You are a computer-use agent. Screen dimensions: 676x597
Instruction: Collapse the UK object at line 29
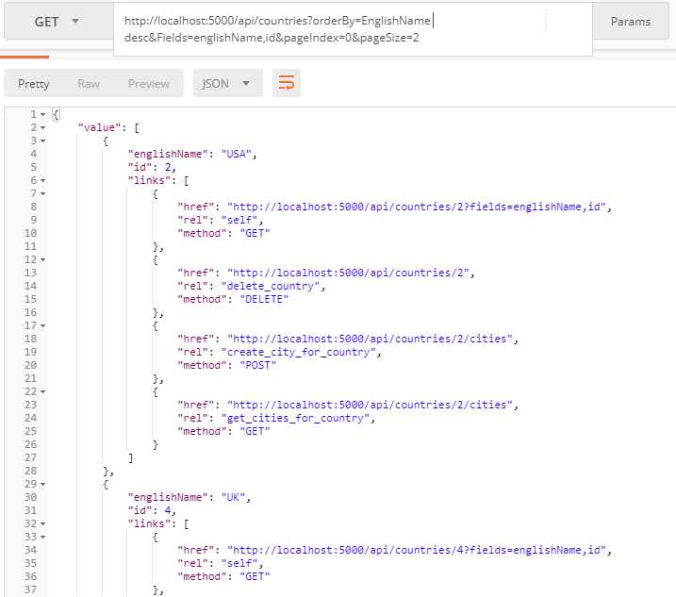tap(43, 485)
